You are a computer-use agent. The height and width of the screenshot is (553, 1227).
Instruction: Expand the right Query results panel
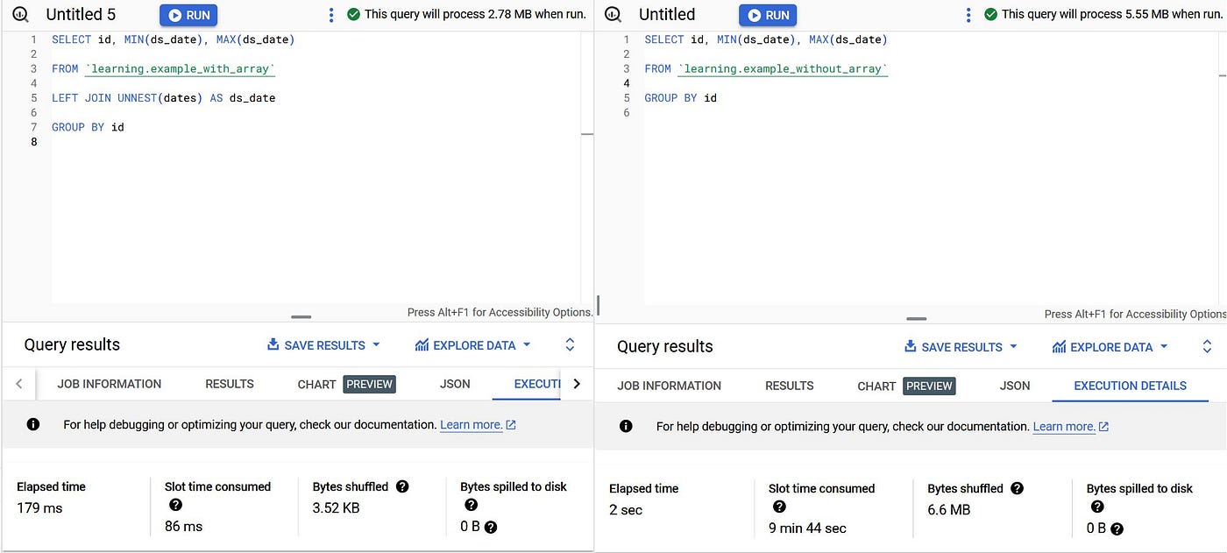1207,346
